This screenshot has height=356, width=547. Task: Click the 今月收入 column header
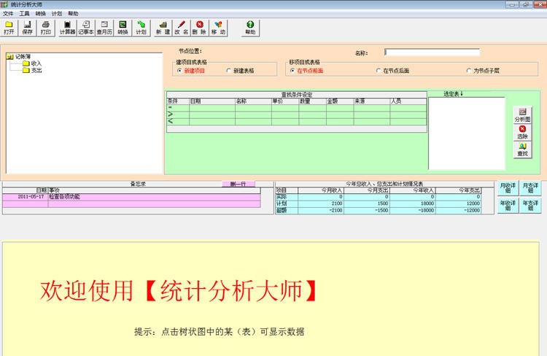(x=321, y=190)
